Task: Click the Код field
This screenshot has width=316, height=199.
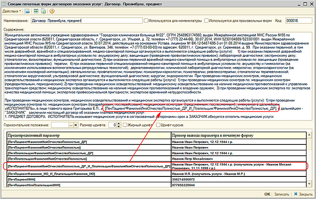Action: click(x=301, y=21)
